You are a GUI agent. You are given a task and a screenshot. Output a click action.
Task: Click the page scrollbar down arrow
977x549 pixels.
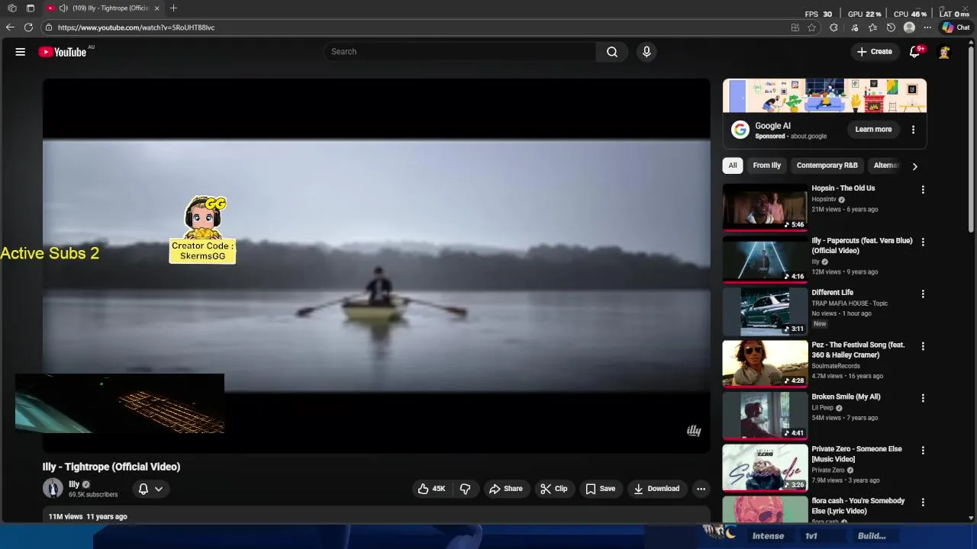coord(971,518)
